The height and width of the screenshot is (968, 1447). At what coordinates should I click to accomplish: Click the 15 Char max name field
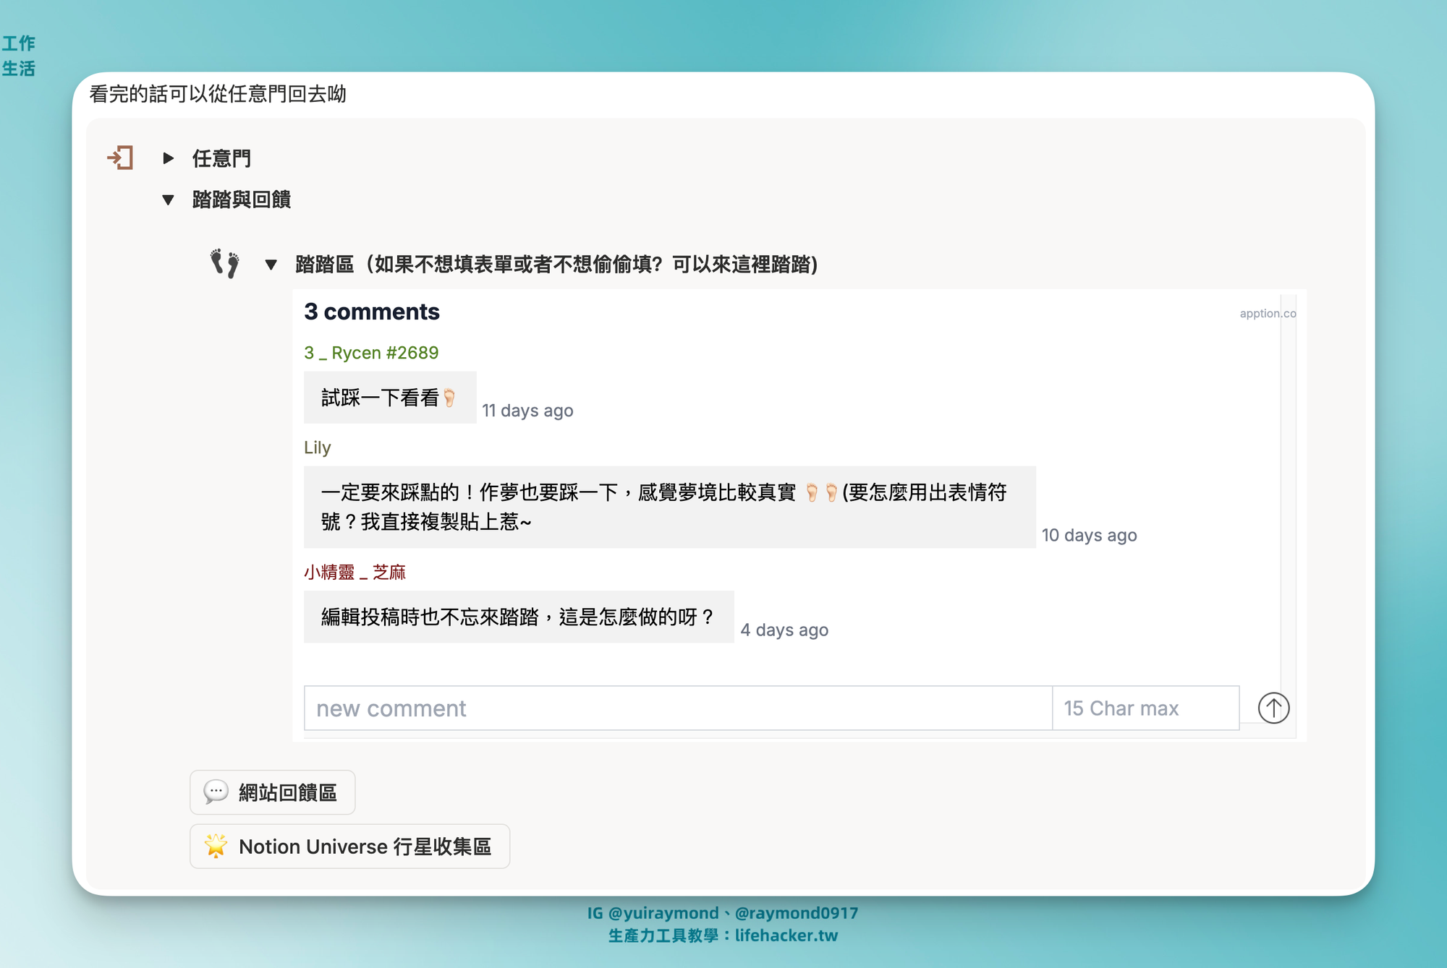pyautogui.click(x=1145, y=708)
